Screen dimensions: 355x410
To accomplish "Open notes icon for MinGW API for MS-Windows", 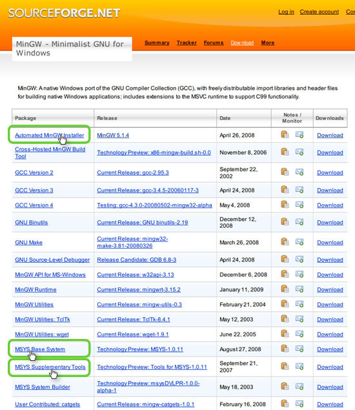I will pyautogui.click(x=285, y=274).
